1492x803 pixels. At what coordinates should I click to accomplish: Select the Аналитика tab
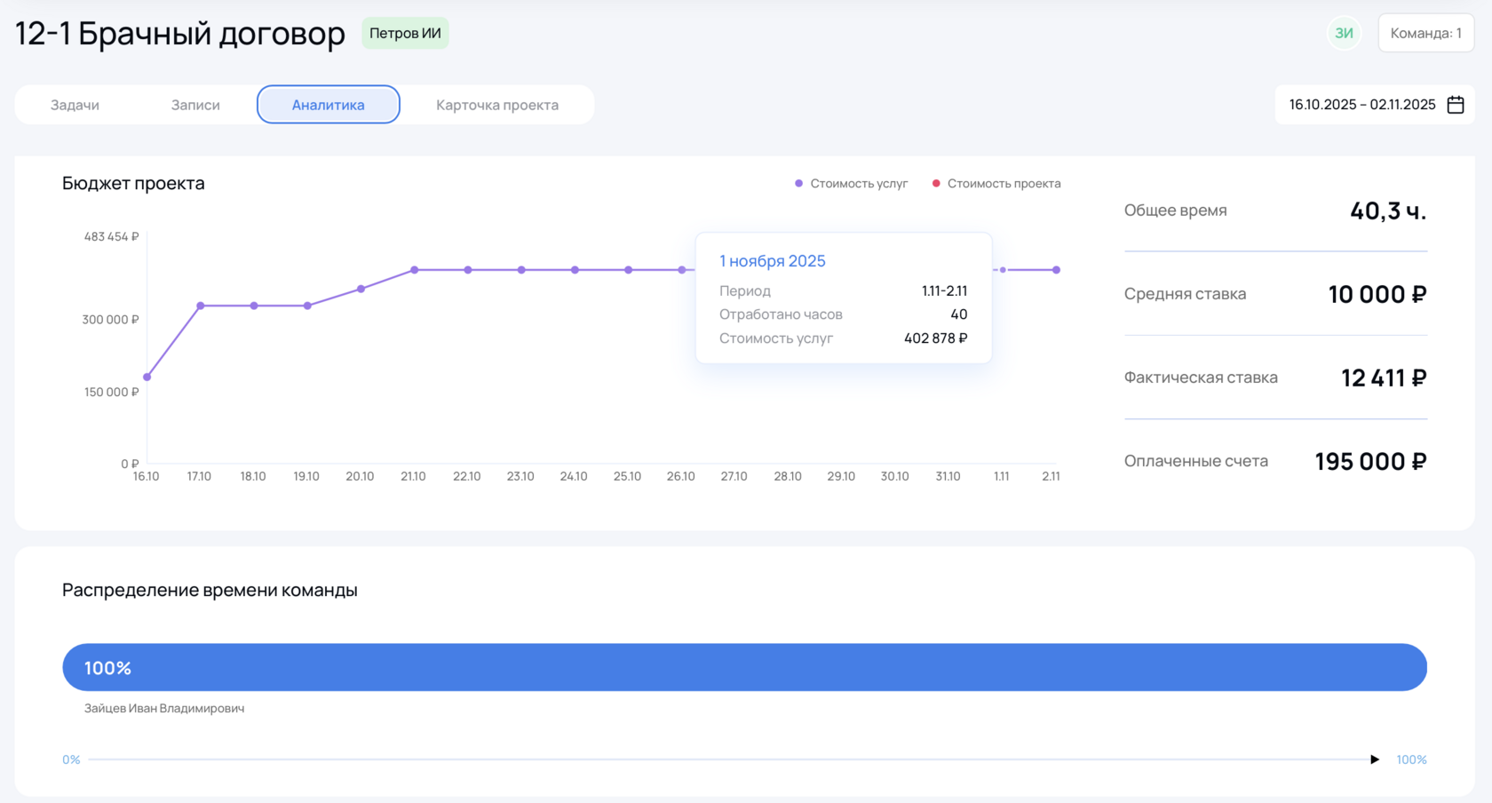click(x=329, y=105)
